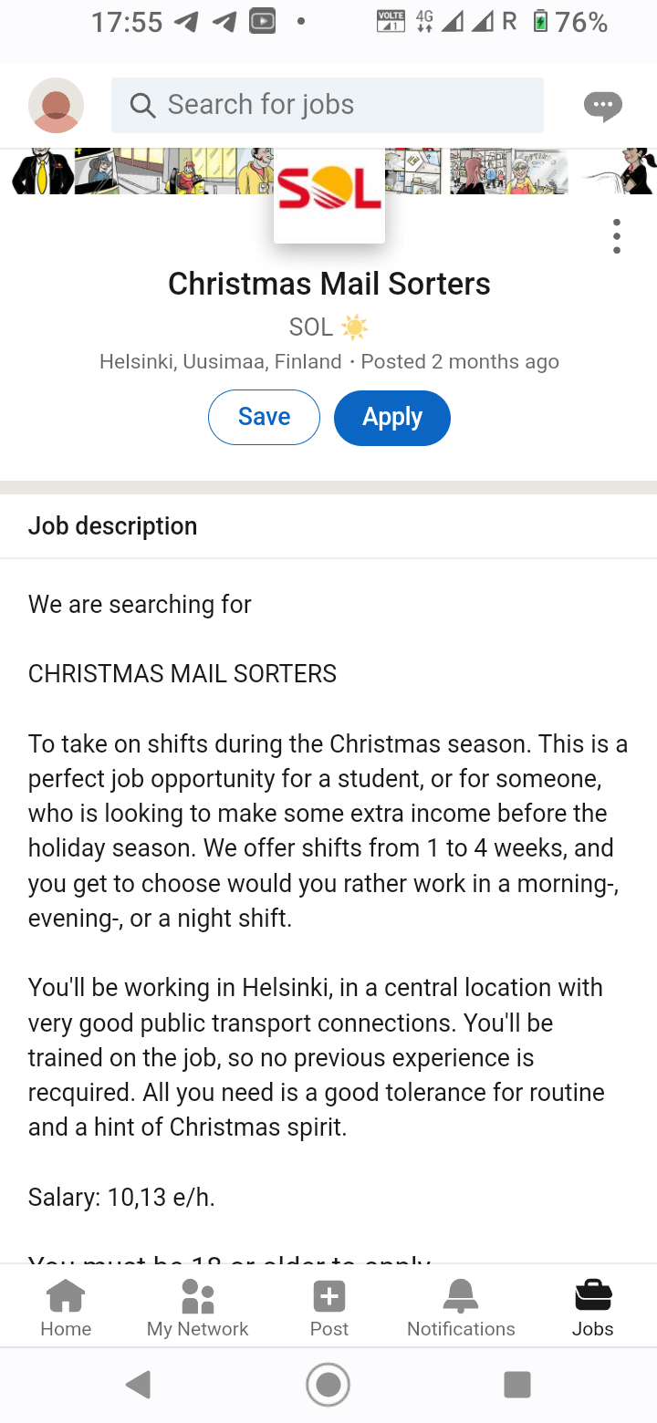Focus the Search for jobs field

coord(328,105)
